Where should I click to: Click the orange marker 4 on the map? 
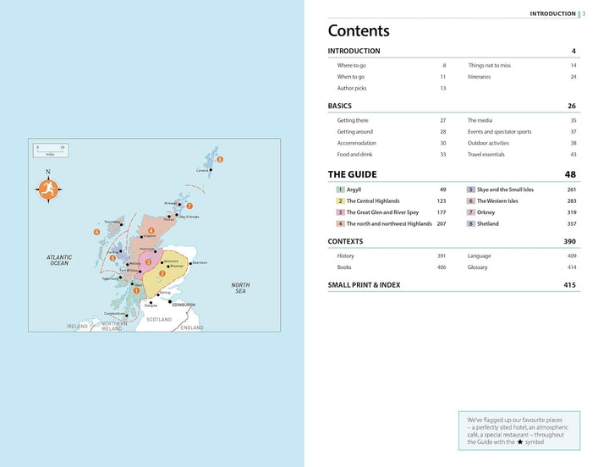coord(151,231)
